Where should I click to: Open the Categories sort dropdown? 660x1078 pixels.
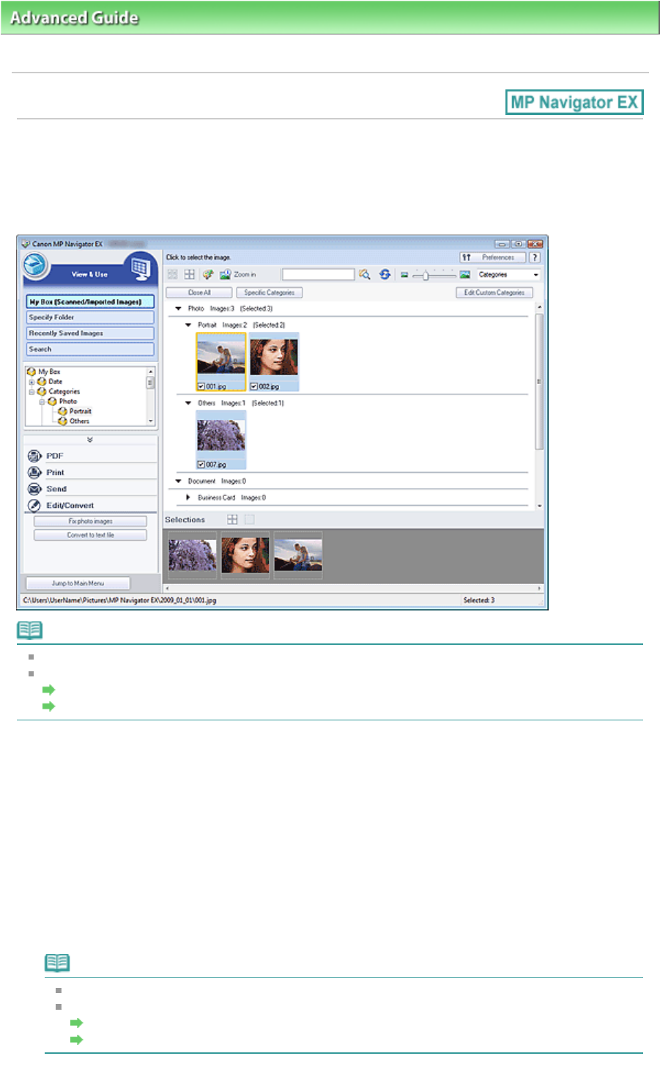click(508, 274)
